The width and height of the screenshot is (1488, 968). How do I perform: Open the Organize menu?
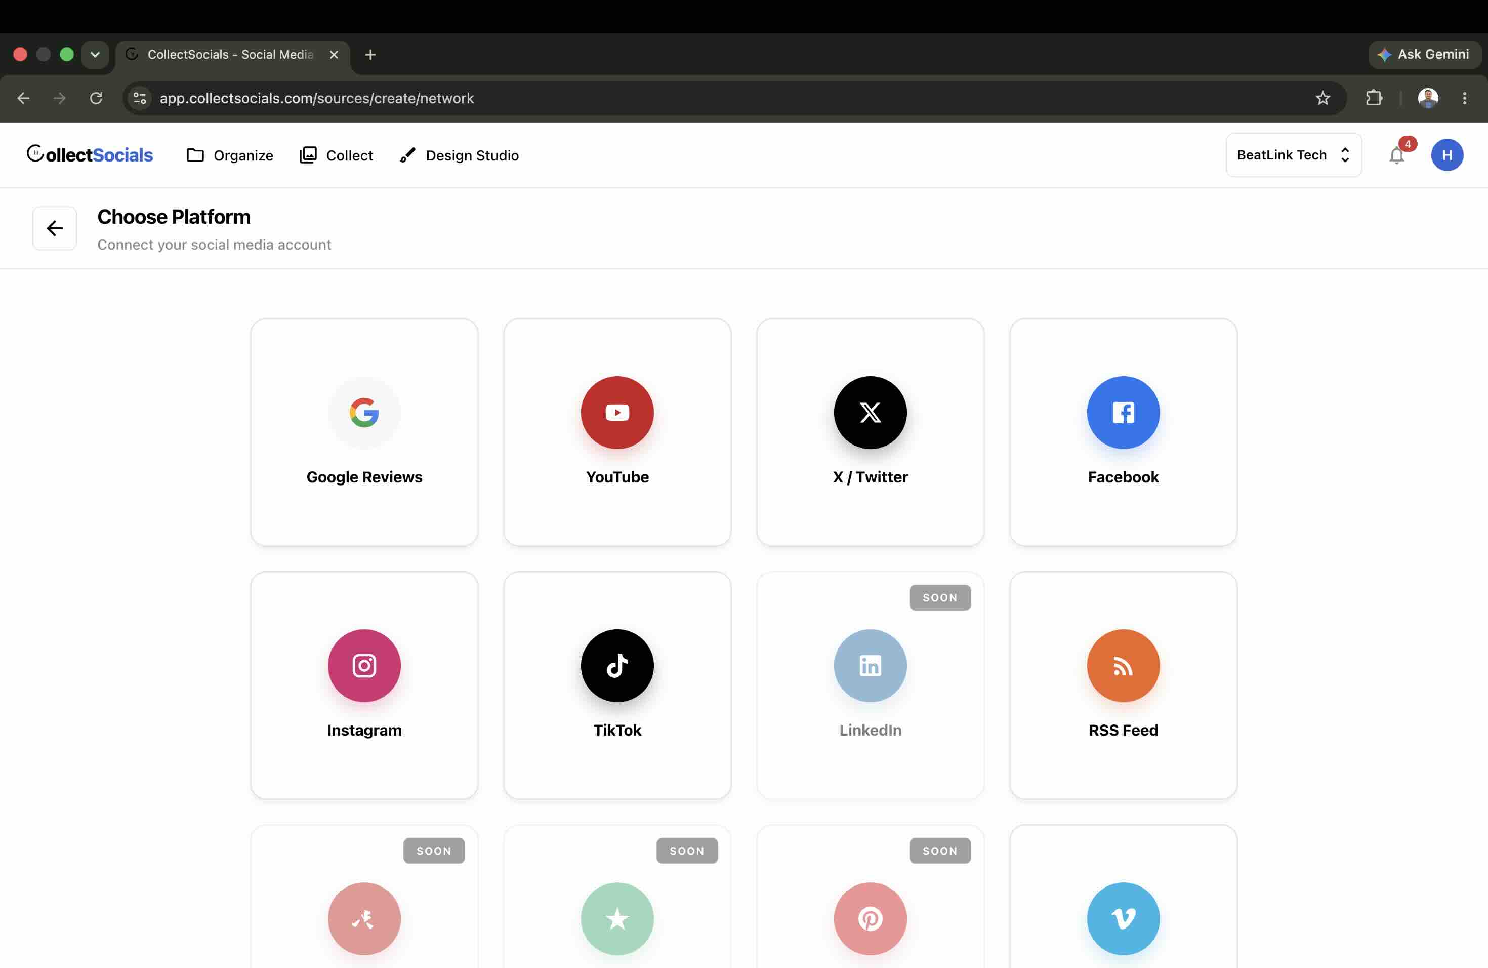pos(229,155)
